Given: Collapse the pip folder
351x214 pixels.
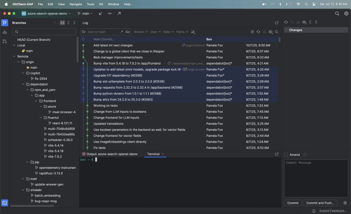Looking at the screenshot, I should point(27,162).
